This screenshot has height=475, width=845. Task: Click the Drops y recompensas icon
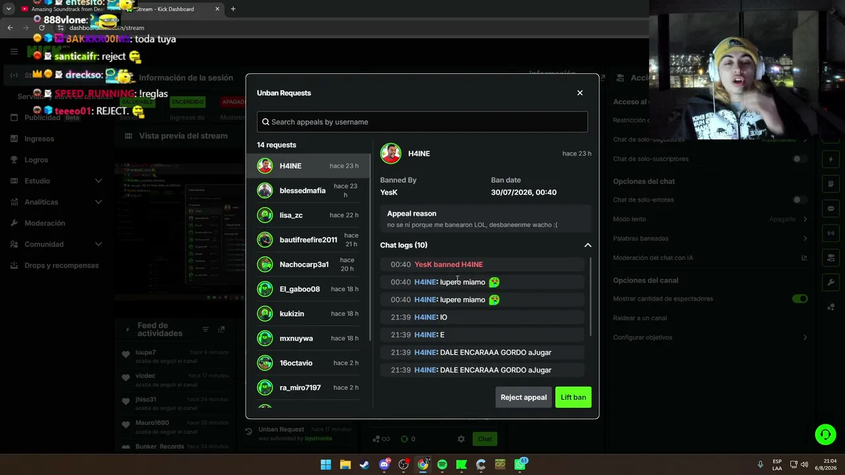(14, 265)
